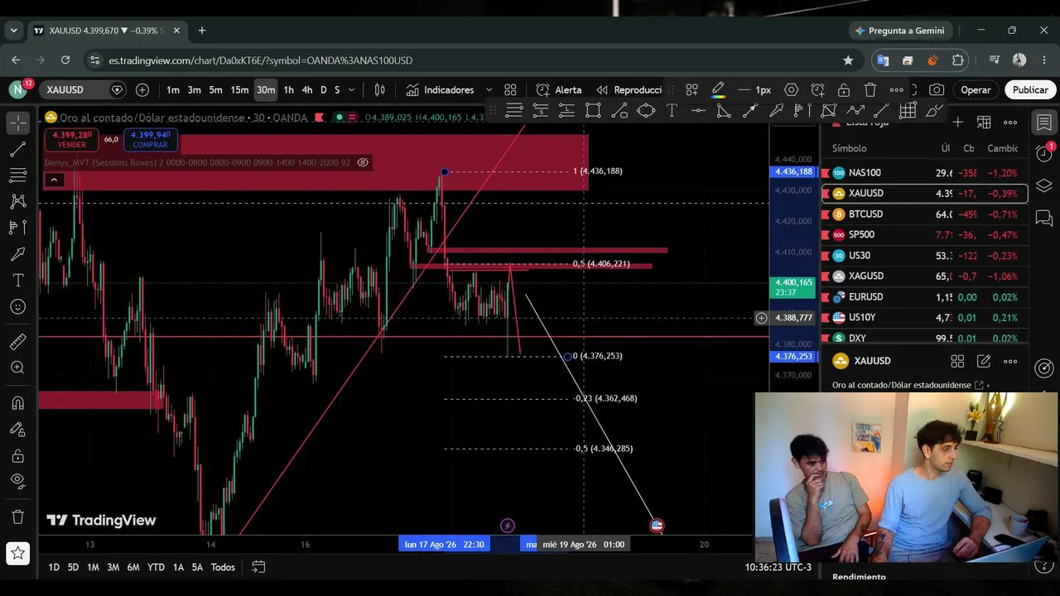Activate the zoom in tool
Screen dimensions: 1060x596
[17, 368]
